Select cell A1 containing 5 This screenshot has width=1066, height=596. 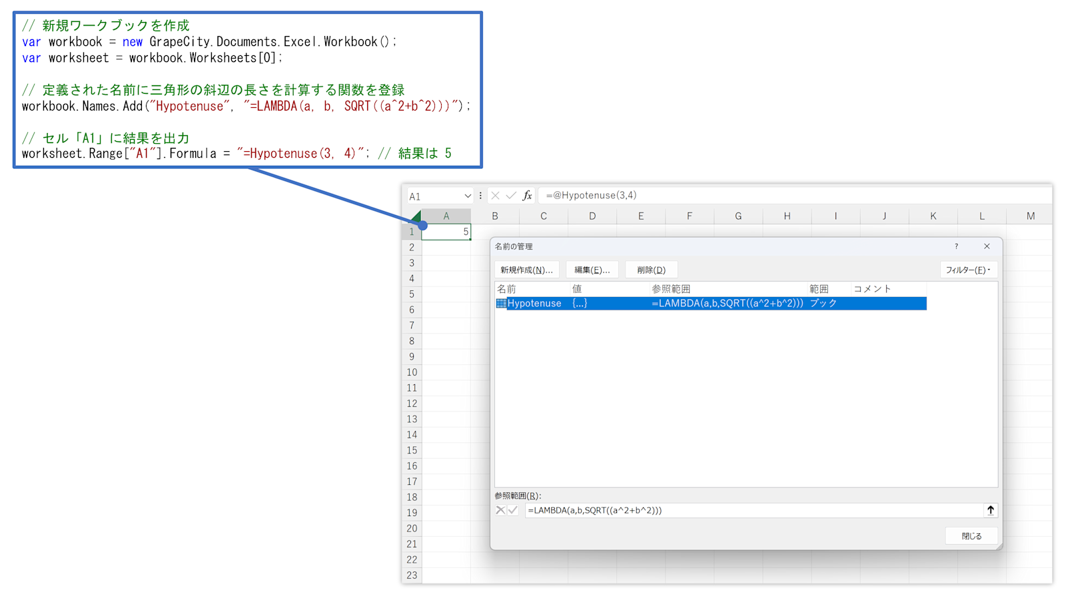[x=446, y=232]
